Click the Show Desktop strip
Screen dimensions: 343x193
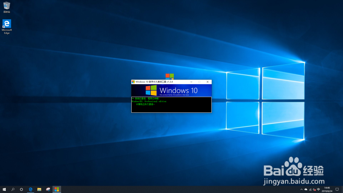[342, 189]
